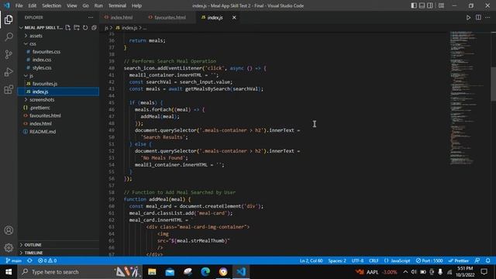
Task: Open the Manage gear icon
Action: click(9, 247)
